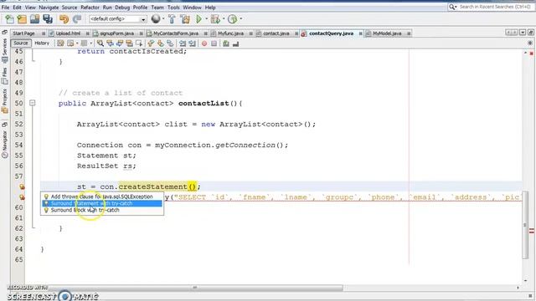Click the Undo arrow icon
536x301 pixels.
[64, 19]
